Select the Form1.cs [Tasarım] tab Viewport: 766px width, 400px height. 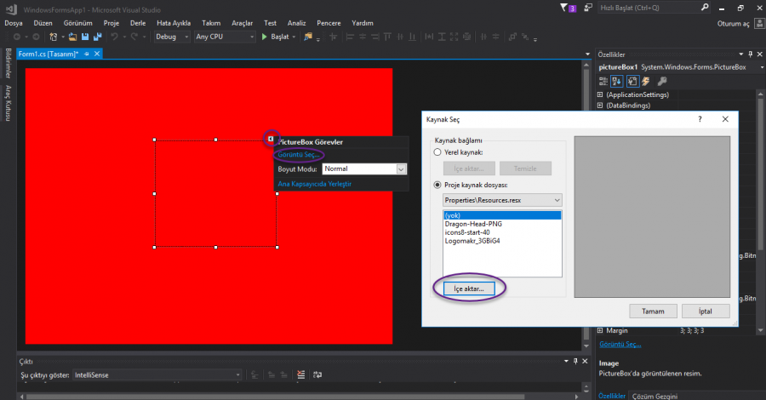[49, 54]
